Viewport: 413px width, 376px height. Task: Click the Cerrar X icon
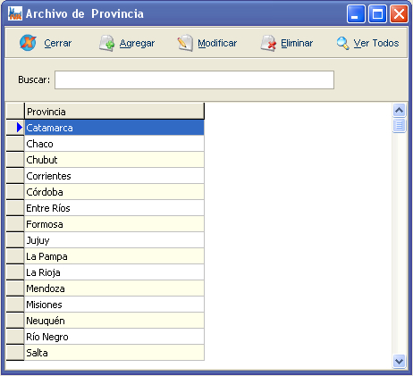coord(28,43)
